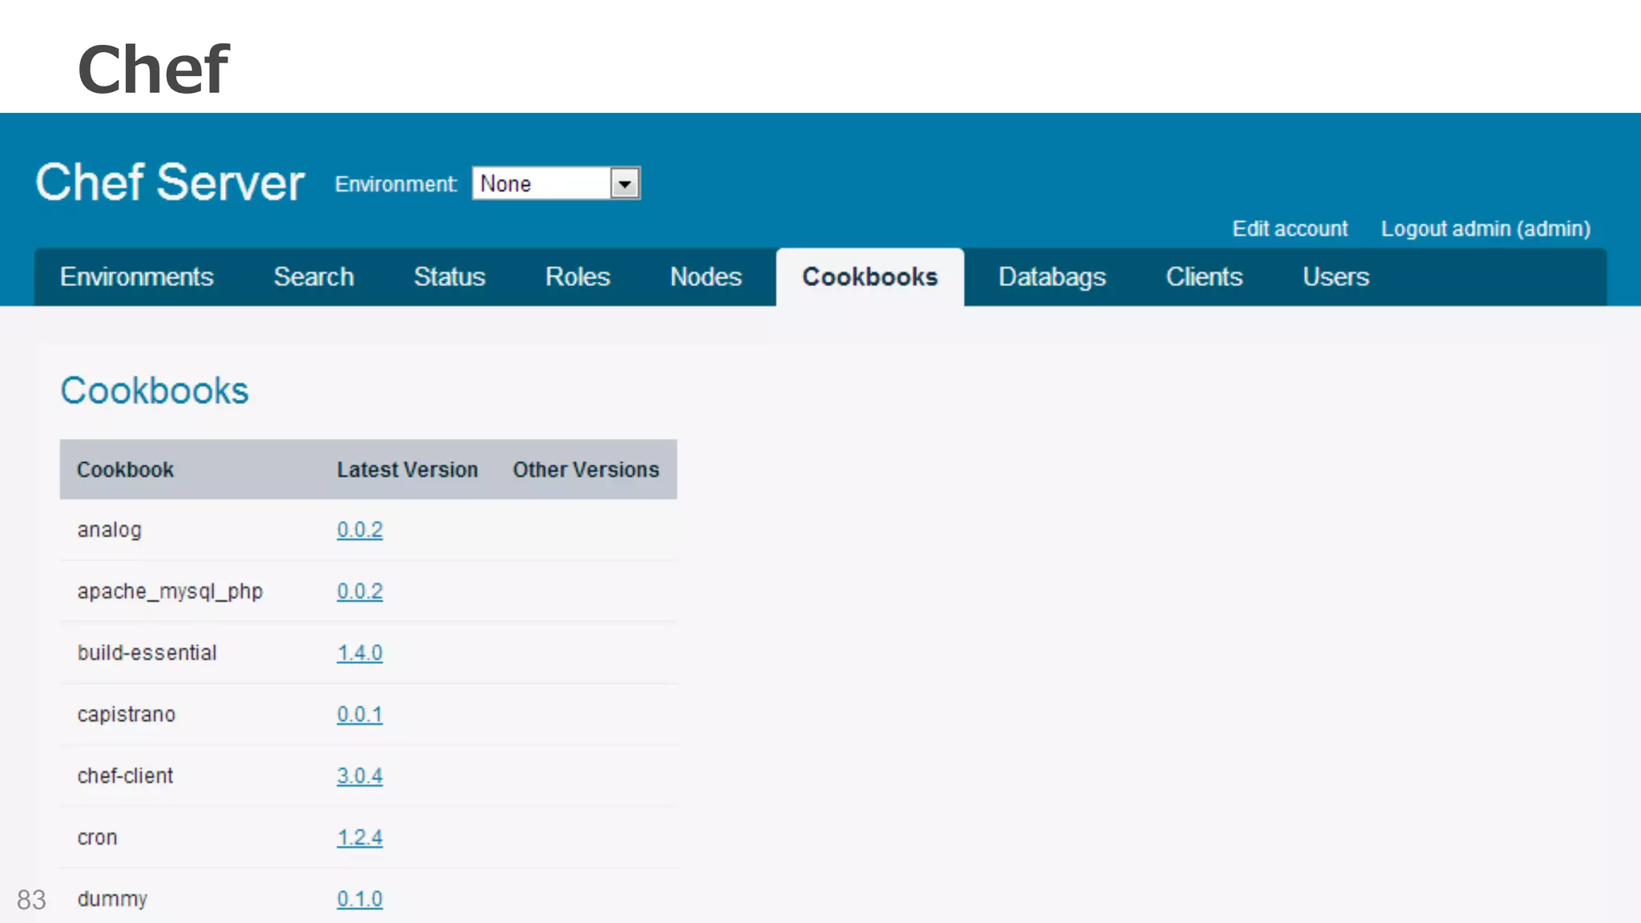Log out via Logout admin link
This screenshot has height=923, width=1641.
(1486, 229)
